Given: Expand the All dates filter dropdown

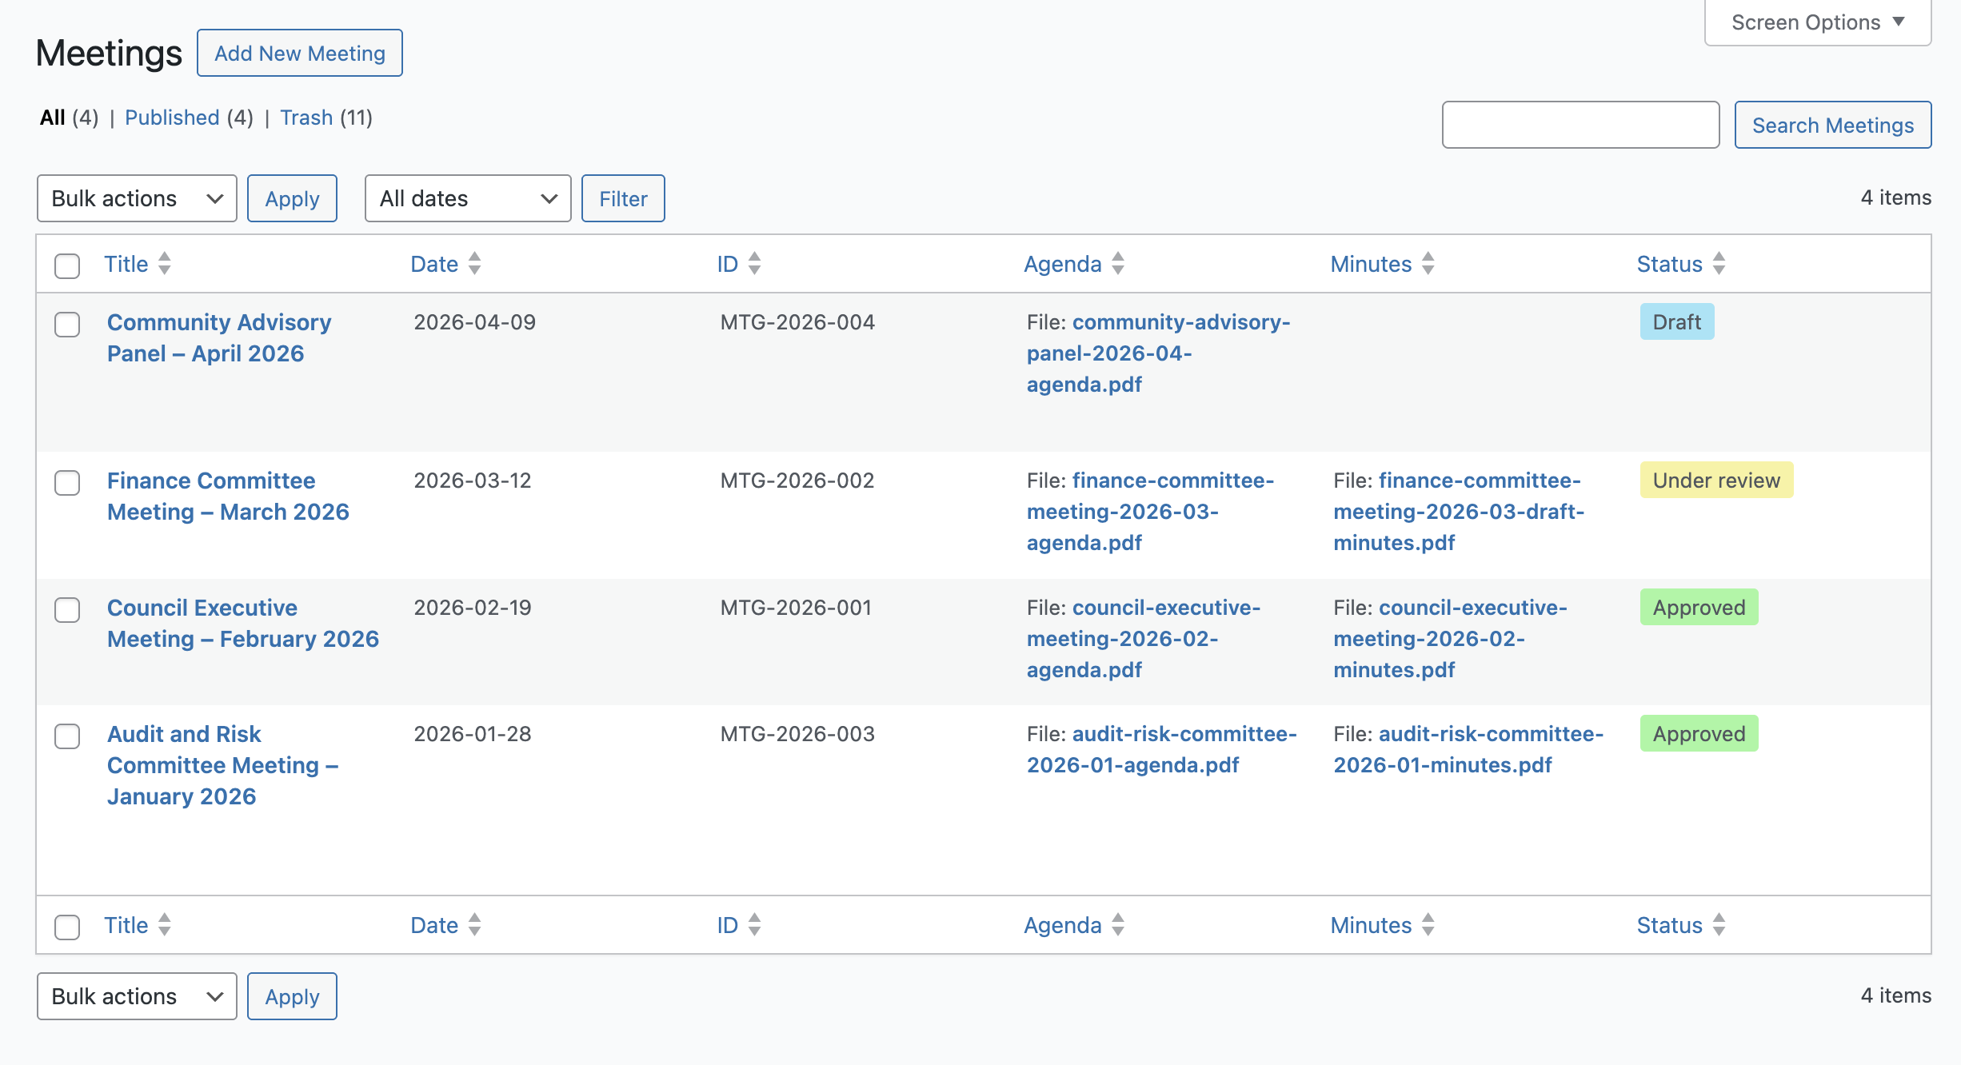Looking at the screenshot, I should coord(468,198).
